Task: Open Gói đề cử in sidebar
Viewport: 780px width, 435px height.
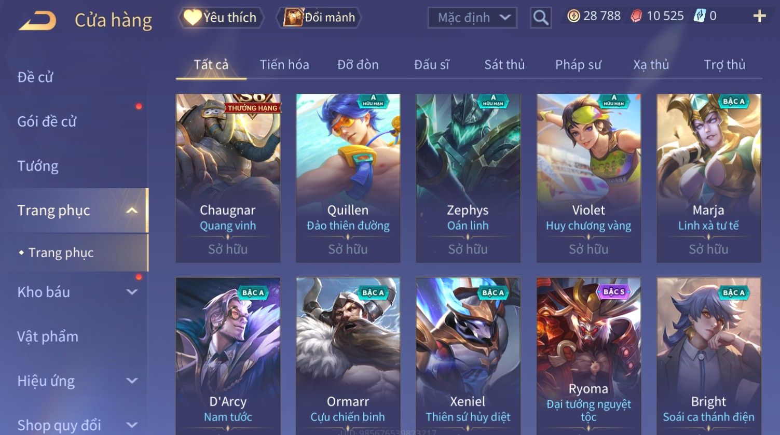Action: (x=47, y=122)
